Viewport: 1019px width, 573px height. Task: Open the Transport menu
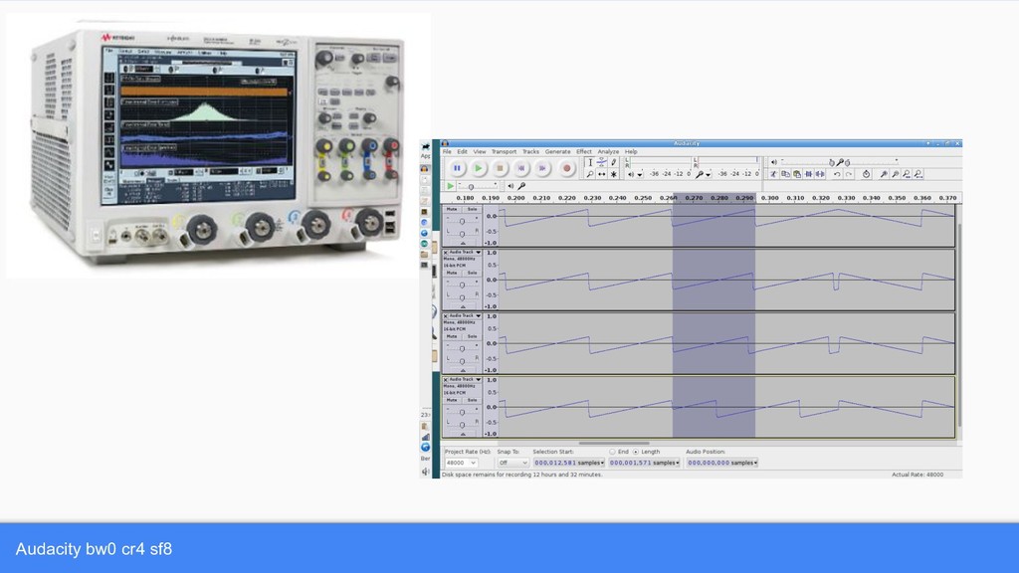tap(504, 151)
